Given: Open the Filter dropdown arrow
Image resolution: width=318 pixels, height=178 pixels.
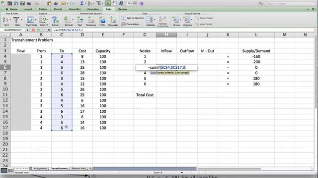Looking at the screenshot, I should (x=21, y=20).
